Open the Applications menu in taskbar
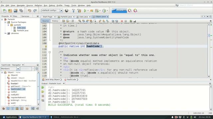The image size is (213, 119). (10, 117)
